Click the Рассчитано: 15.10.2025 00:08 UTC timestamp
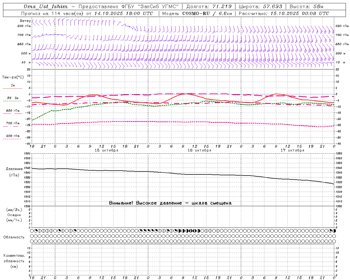 (x=284, y=13)
